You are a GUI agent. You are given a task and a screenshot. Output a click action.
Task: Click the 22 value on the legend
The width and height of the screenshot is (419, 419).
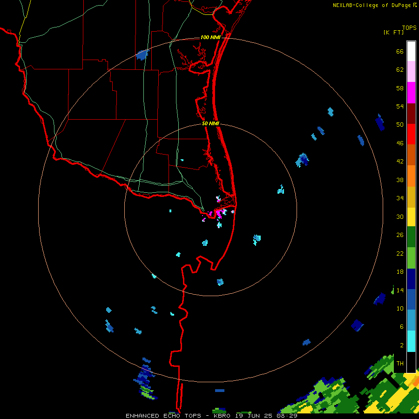(x=400, y=253)
